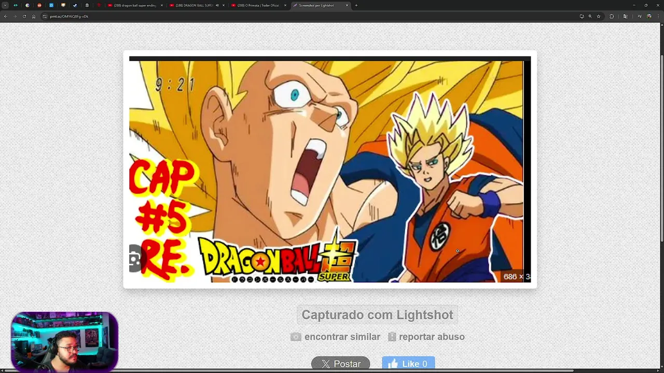Open the browser home page
This screenshot has width=664, height=373.
34,16
